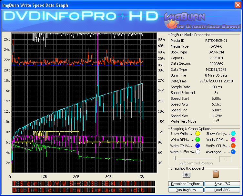Click the Save .IBG button
243x196 pixels.
tap(222, 184)
